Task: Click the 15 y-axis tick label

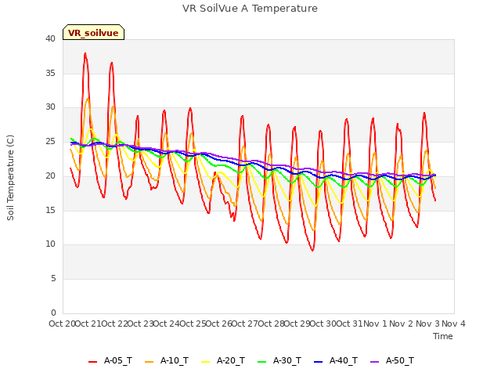Action: pos(50,210)
